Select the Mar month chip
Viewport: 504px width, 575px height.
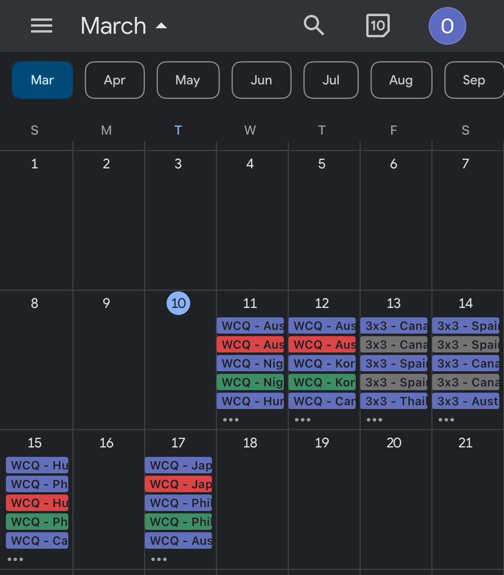(42, 80)
